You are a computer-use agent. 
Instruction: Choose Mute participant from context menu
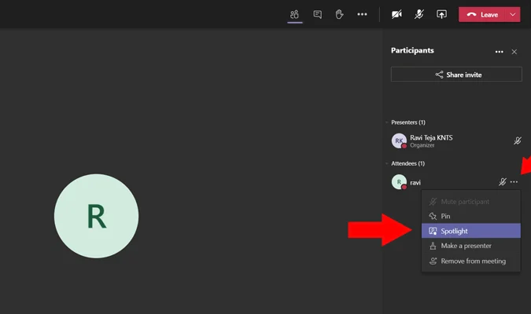tap(470, 202)
